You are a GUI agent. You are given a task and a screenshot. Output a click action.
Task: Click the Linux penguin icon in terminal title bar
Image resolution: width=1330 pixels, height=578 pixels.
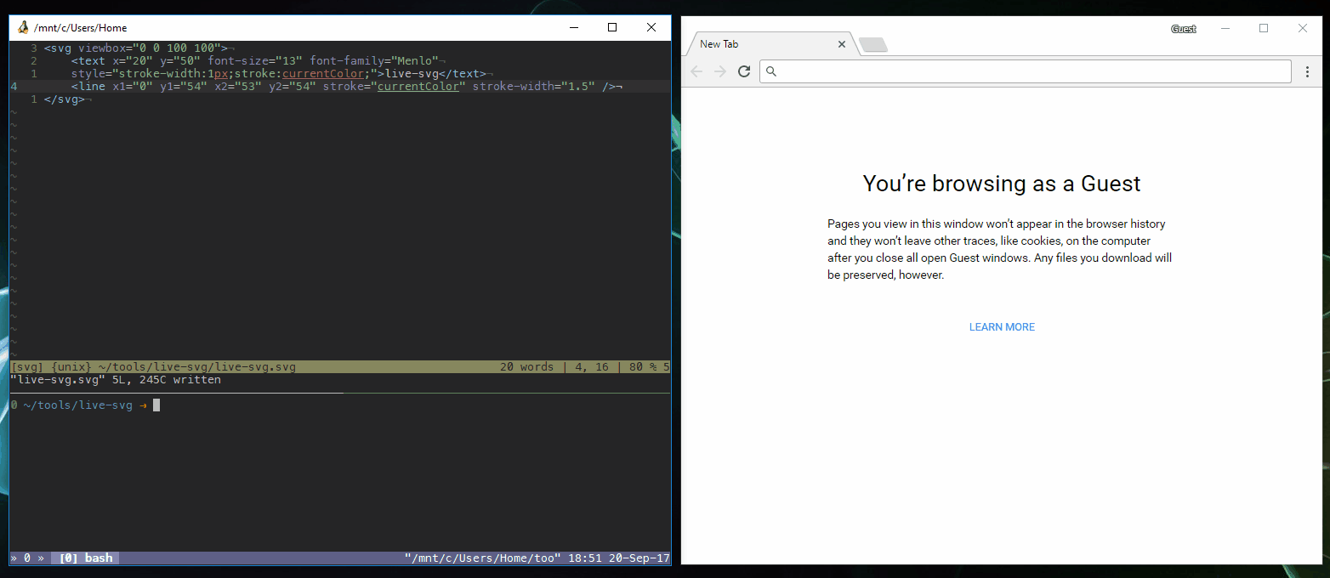[x=22, y=28]
